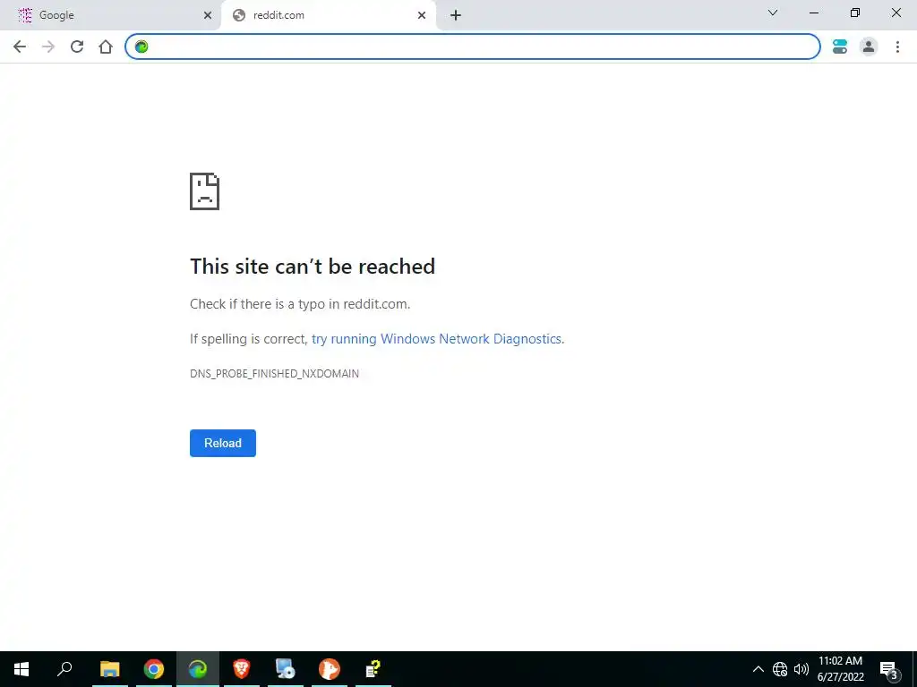The width and height of the screenshot is (917, 687).
Task: Open the home page icon
Action: 106,47
